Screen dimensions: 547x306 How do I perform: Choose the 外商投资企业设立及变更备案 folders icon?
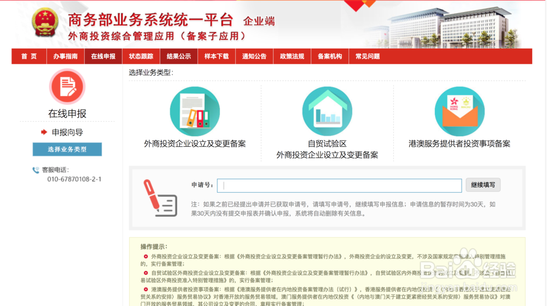(x=195, y=111)
